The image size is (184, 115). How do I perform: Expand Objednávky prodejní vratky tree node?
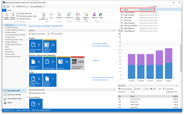tap(3, 40)
